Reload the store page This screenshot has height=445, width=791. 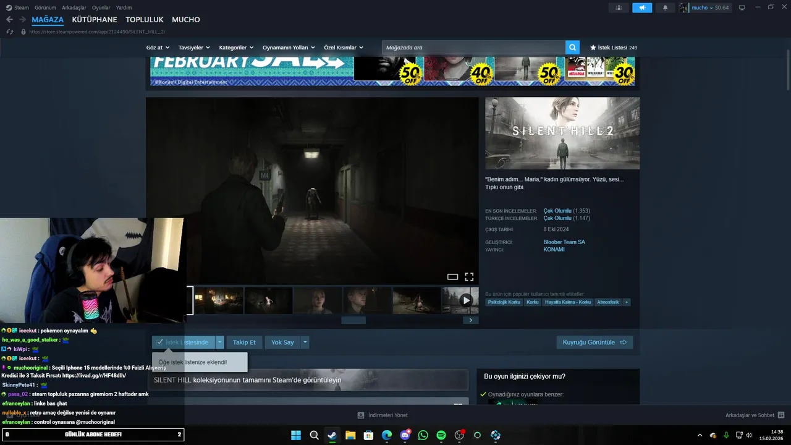click(10, 32)
